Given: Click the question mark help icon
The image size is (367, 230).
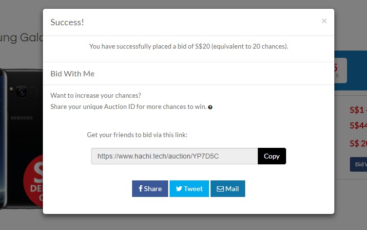Looking at the screenshot, I should point(210,107).
